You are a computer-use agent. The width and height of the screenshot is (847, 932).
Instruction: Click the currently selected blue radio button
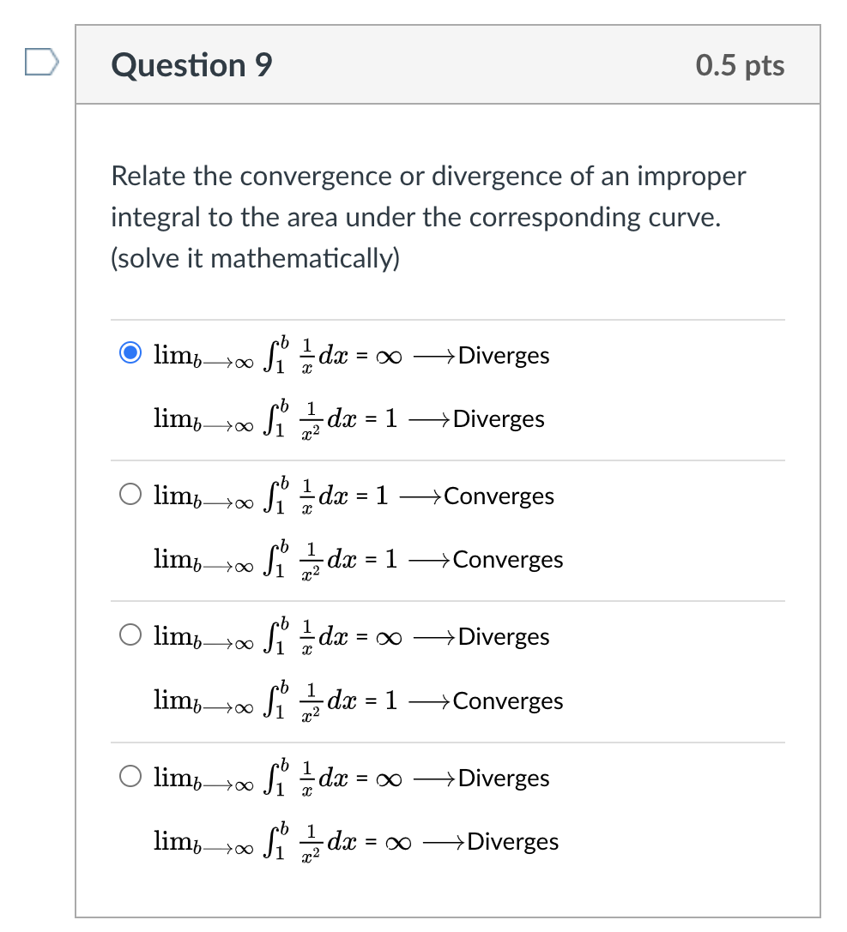[x=130, y=352]
